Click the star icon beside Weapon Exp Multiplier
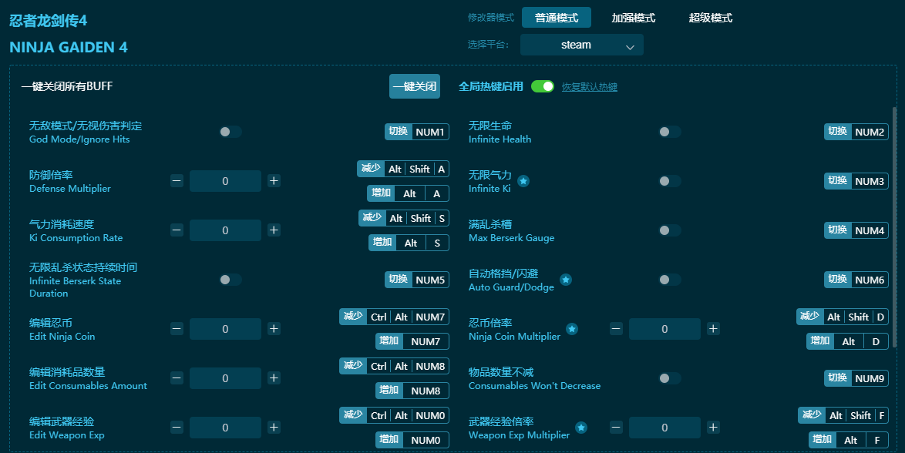 click(581, 428)
